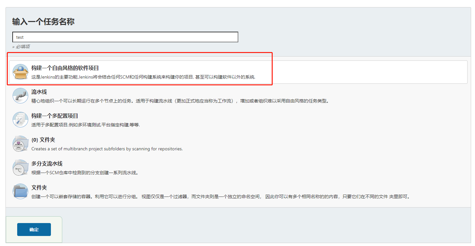Click "Creates a set of multibranch project subfolders" text
Viewport: 475px width, 246px height.
107,149
